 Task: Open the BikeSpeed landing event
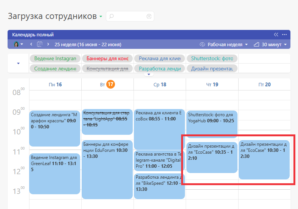(159, 186)
